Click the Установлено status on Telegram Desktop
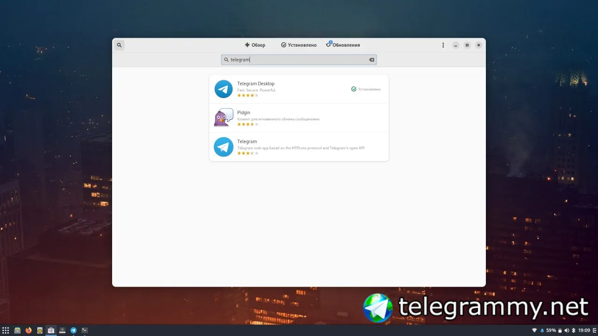The height and width of the screenshot is (336, 598). coord(366,89)
